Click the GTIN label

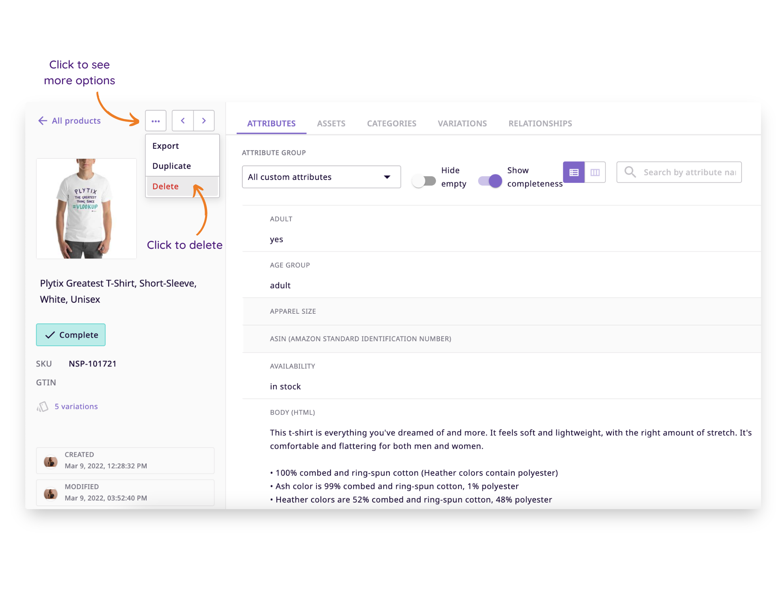(46, 383)
